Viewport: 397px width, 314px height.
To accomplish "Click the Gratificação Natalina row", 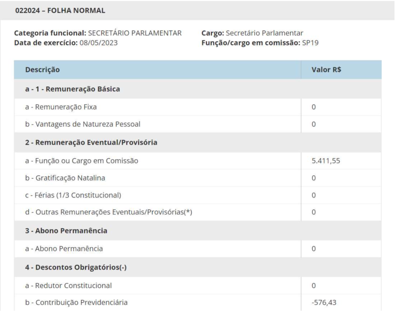I will pyautogui.click(x=66, y=178).
